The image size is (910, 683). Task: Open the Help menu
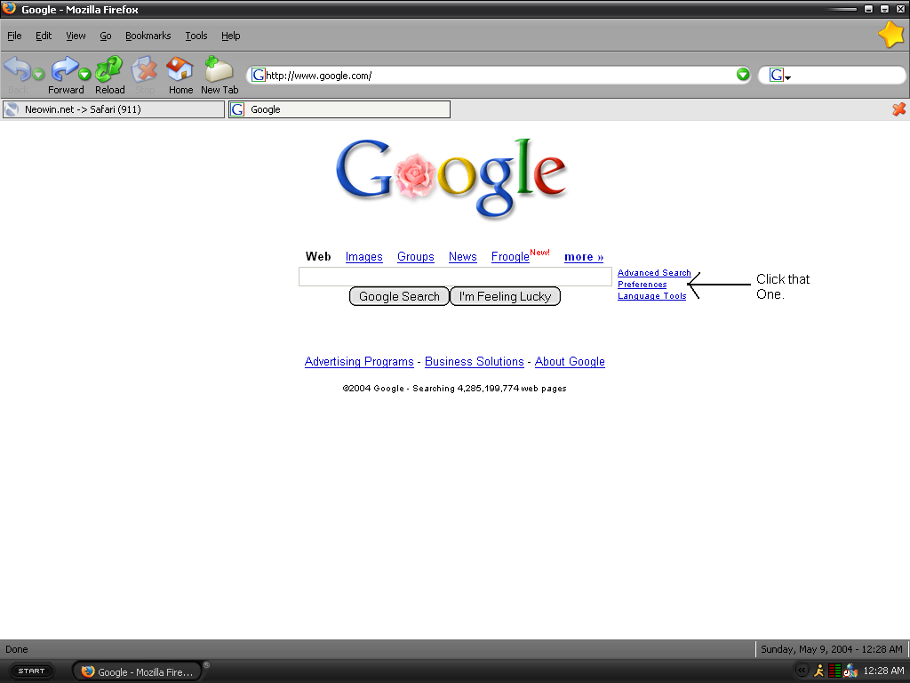(x=230, y=36)
